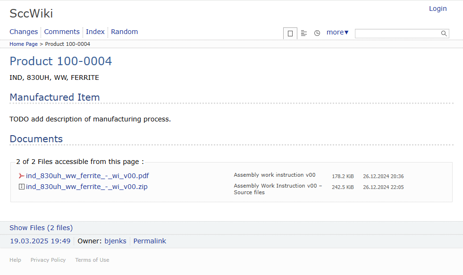The height and width of the screenshot is (275, 463).
Task: Click the TODO add description text
Action: click(90, 119)
